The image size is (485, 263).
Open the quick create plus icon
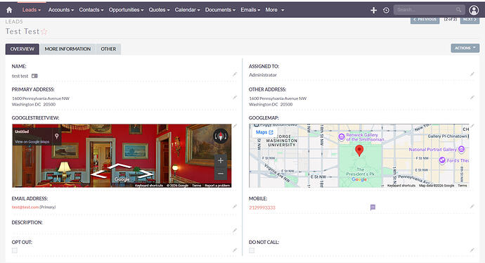click(374, 11)
